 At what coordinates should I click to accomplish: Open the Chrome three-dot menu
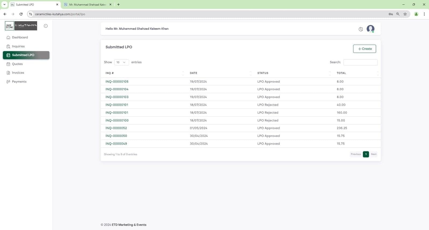[x=424, y=14]
